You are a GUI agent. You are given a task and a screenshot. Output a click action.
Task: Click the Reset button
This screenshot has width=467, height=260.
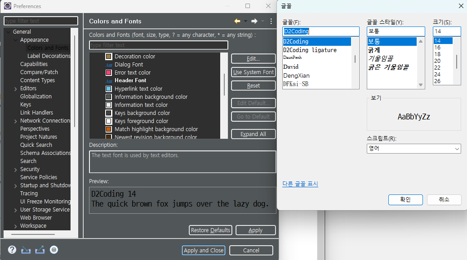[x=254, y=86]
